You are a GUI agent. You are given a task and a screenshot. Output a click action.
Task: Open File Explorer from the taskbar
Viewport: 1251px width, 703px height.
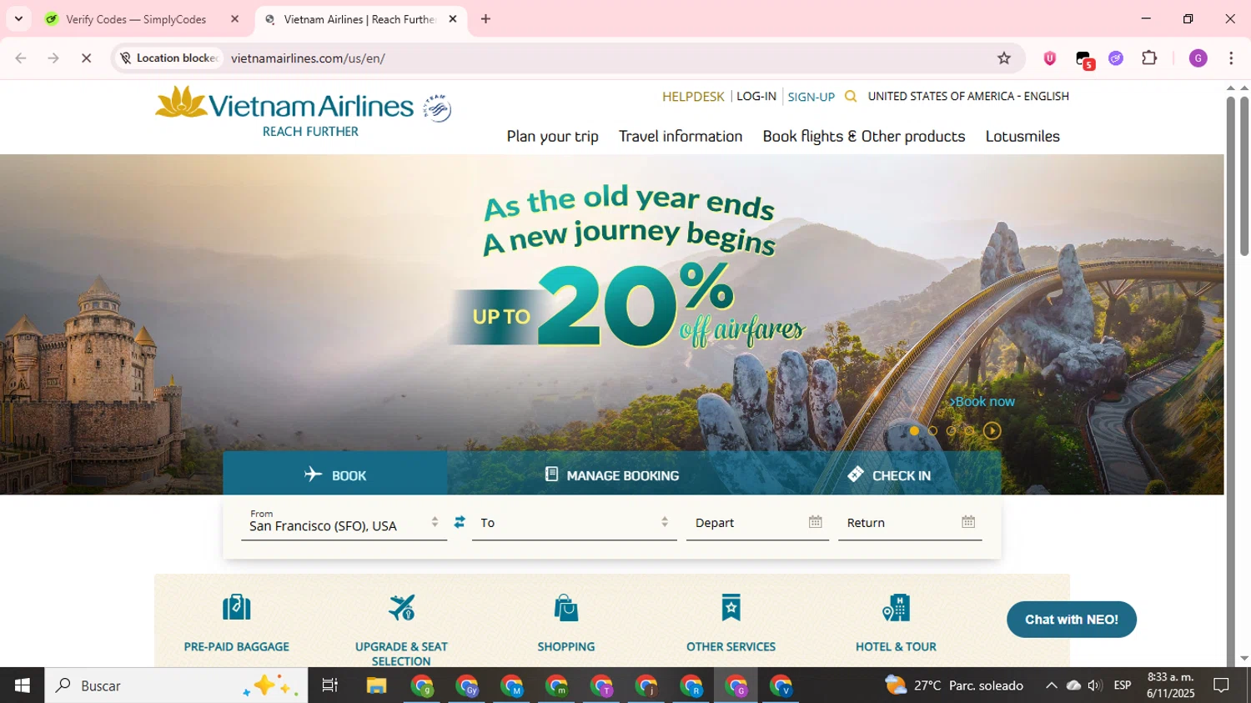(376, 685)
